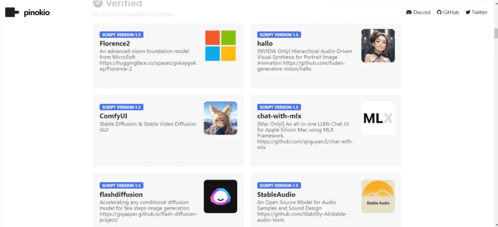Open the pinokio home title text

tap(37, 13)
